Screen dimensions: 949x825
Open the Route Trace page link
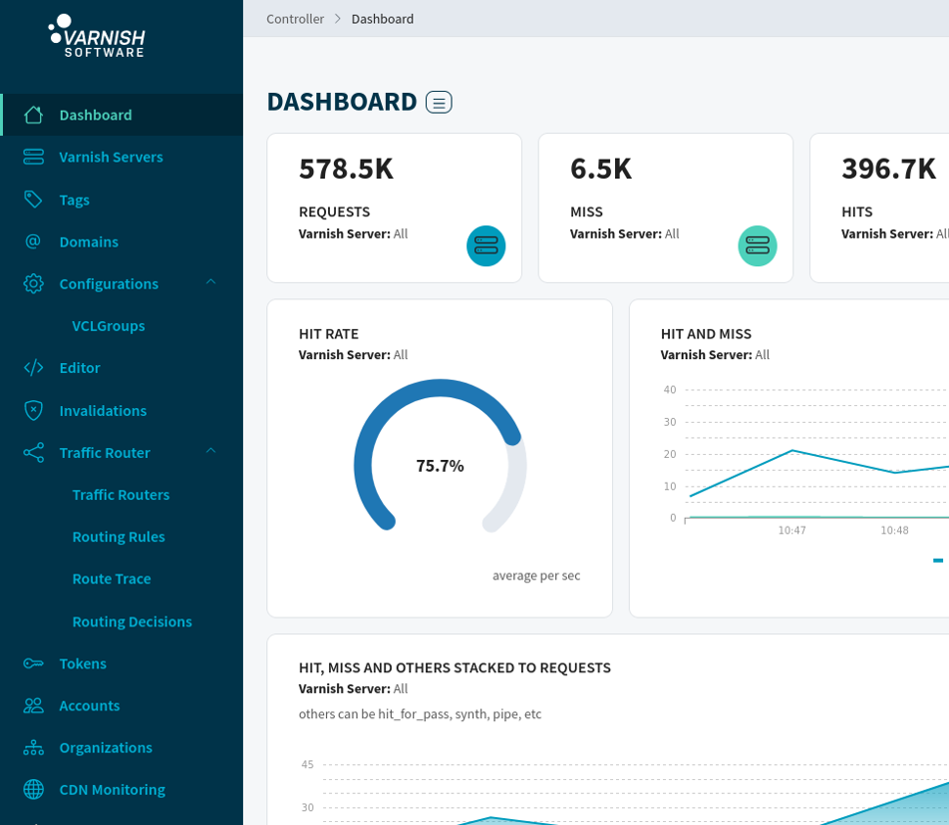pyautogui.click(x=112, y=579)
